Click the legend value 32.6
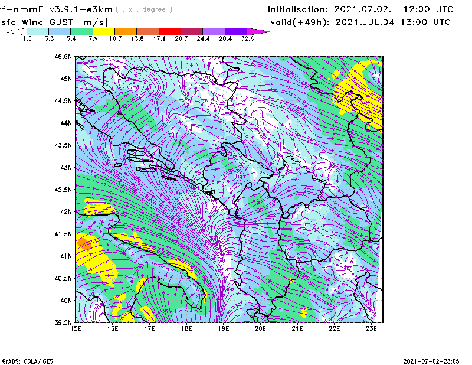This screenshot has height=365, width=472. click(247, 38)
